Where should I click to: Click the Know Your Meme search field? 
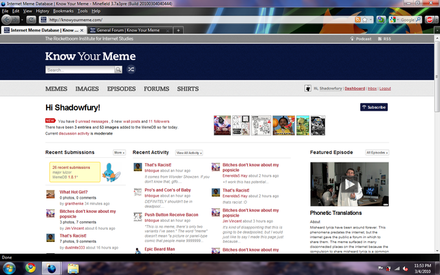click(x=80, y=70)
